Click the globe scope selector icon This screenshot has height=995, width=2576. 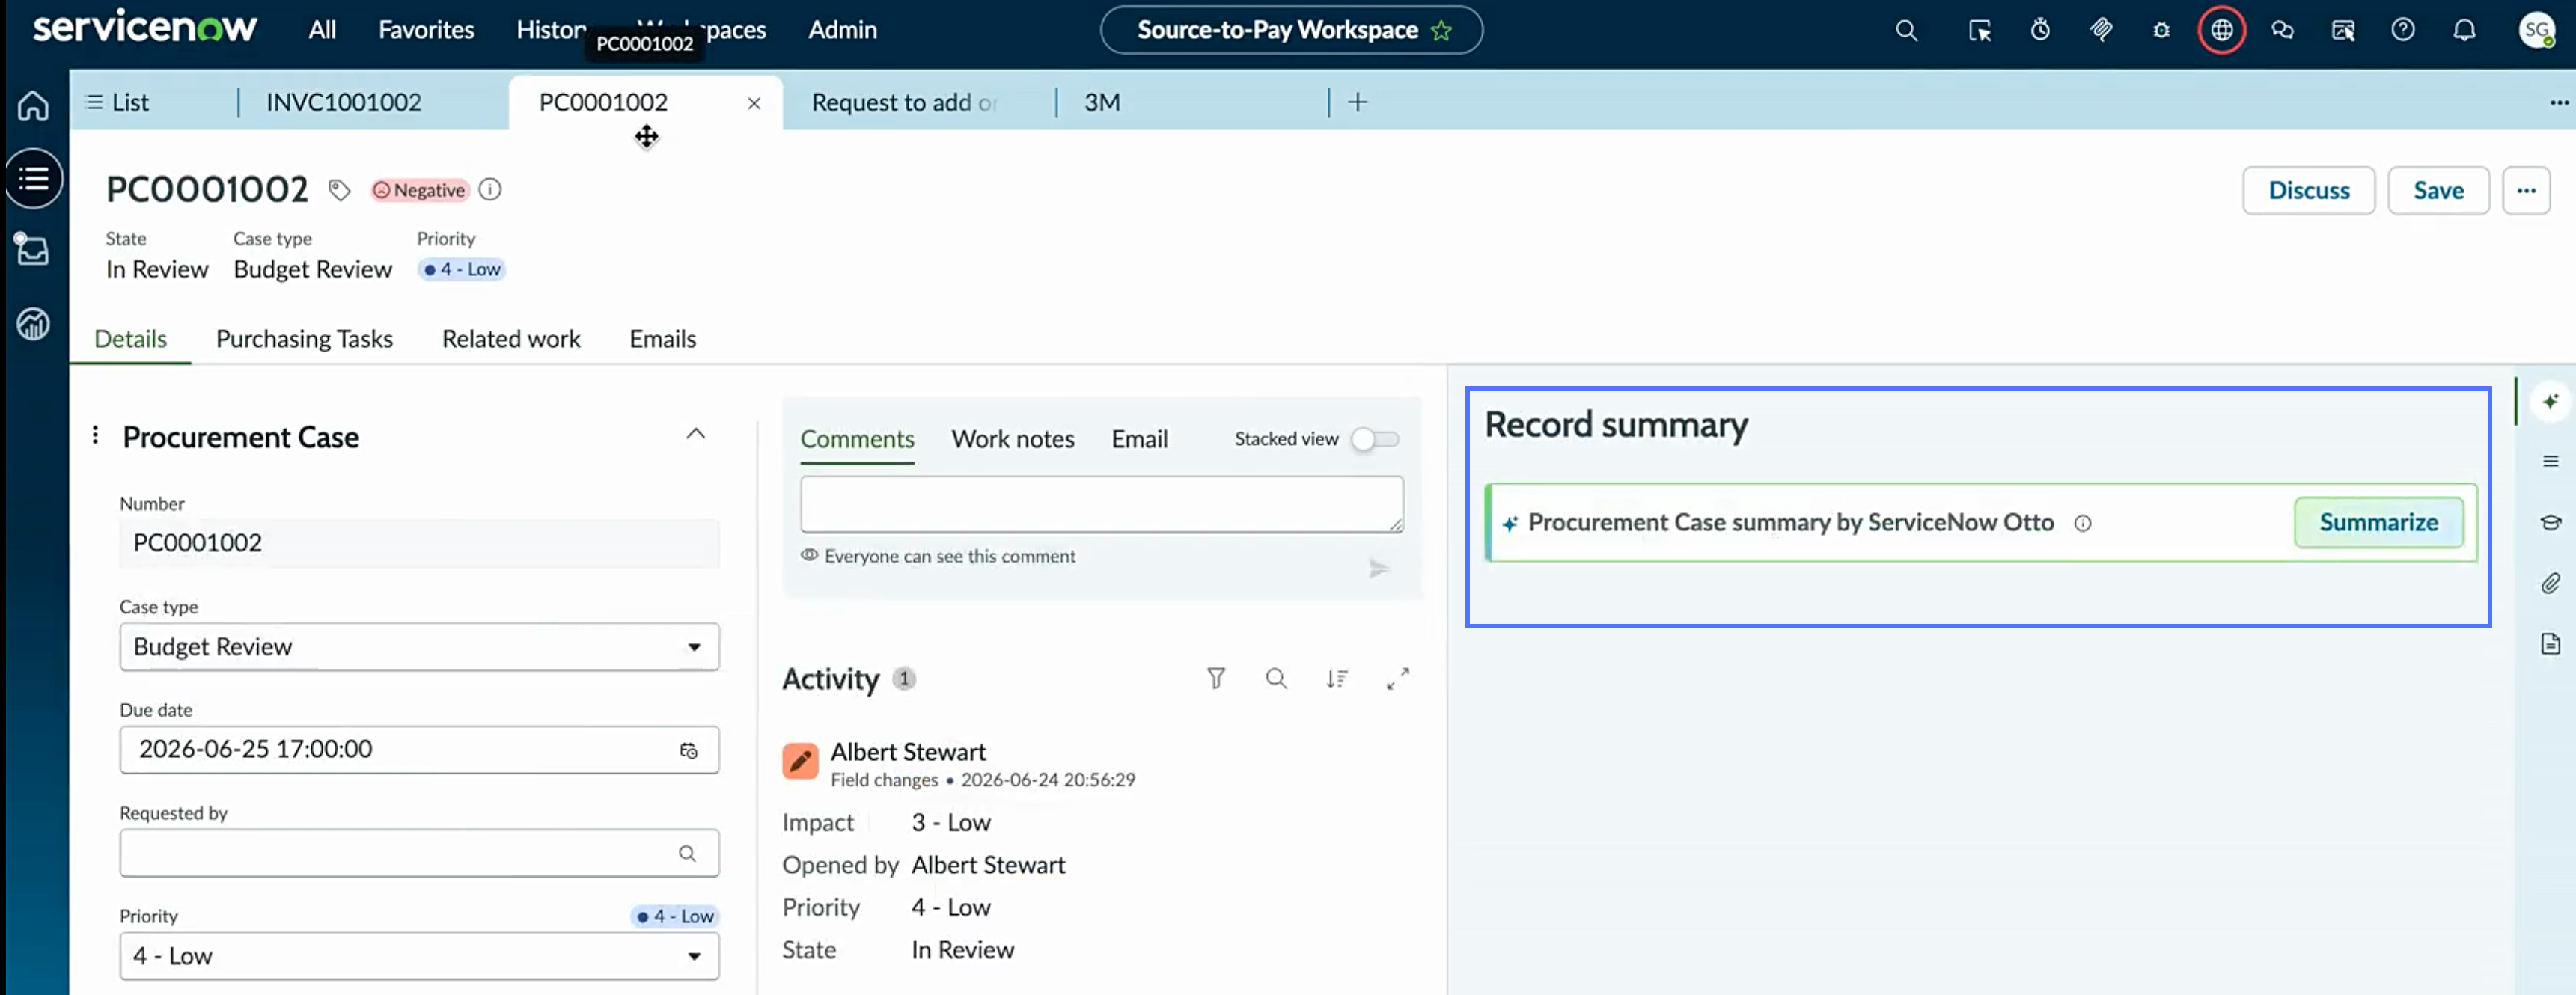click(2221, 30)
